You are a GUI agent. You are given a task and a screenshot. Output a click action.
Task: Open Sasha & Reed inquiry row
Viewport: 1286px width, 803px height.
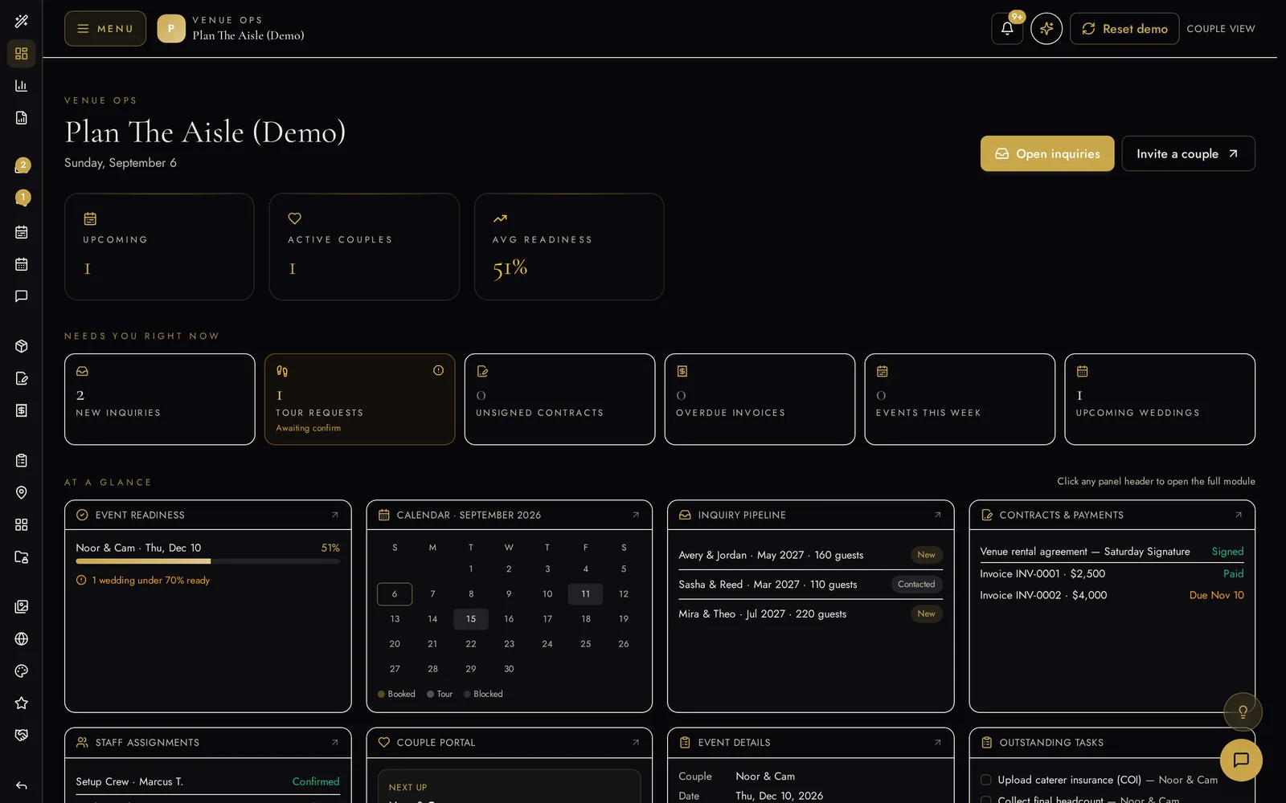point(811,585)
